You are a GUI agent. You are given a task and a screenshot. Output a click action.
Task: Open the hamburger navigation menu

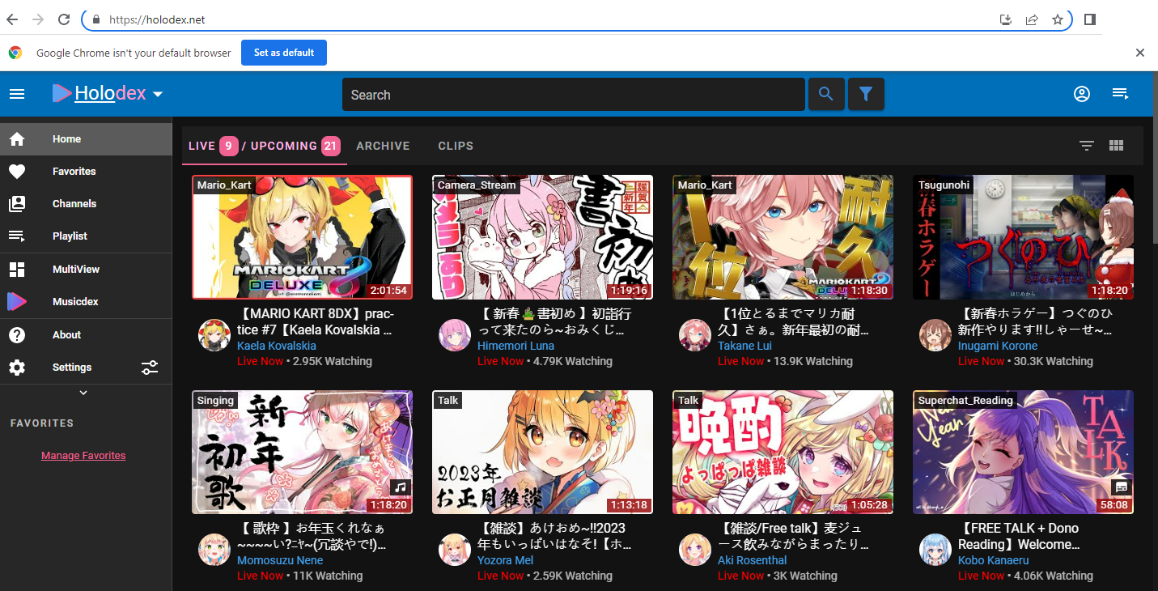[17, 94]
